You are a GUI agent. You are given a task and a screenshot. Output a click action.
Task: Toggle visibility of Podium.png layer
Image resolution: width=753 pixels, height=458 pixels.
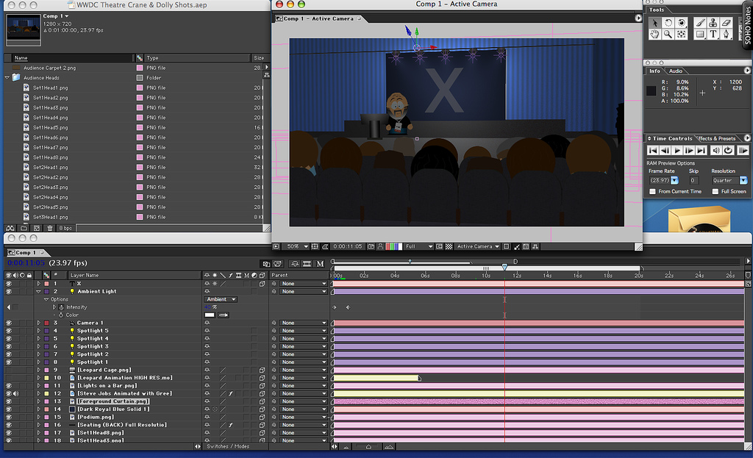8,417
